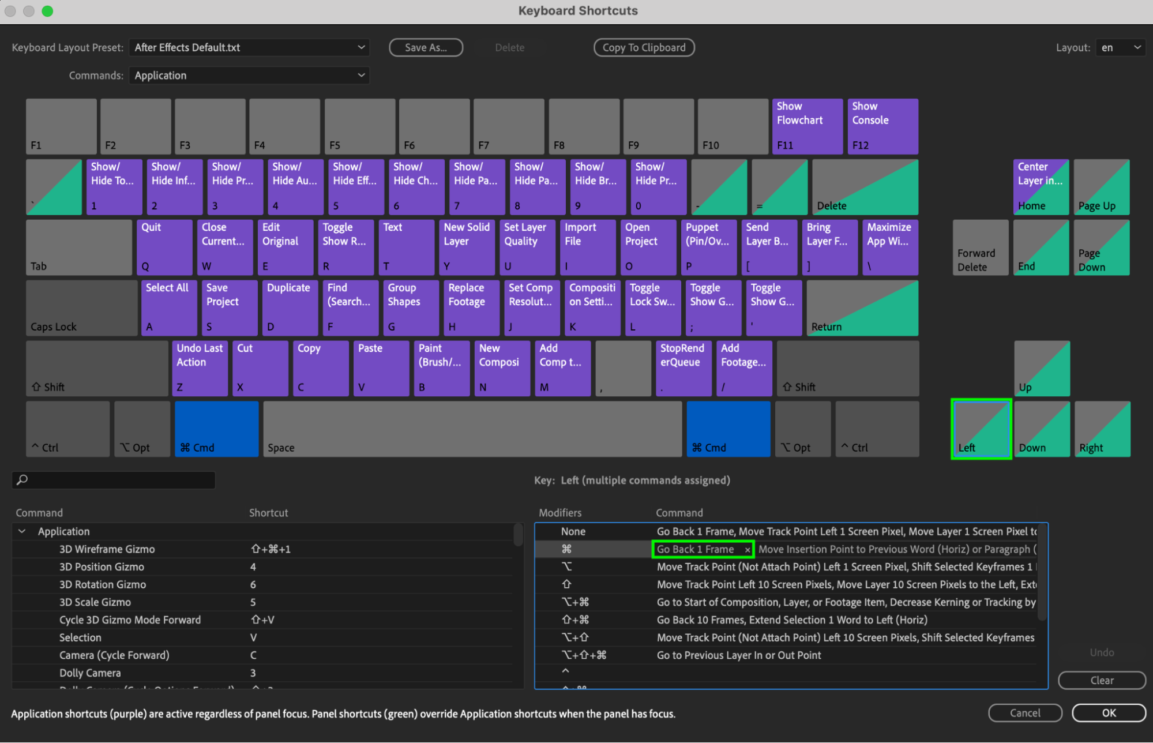Select the 3D Wireframe Gizmo command row

107,549
